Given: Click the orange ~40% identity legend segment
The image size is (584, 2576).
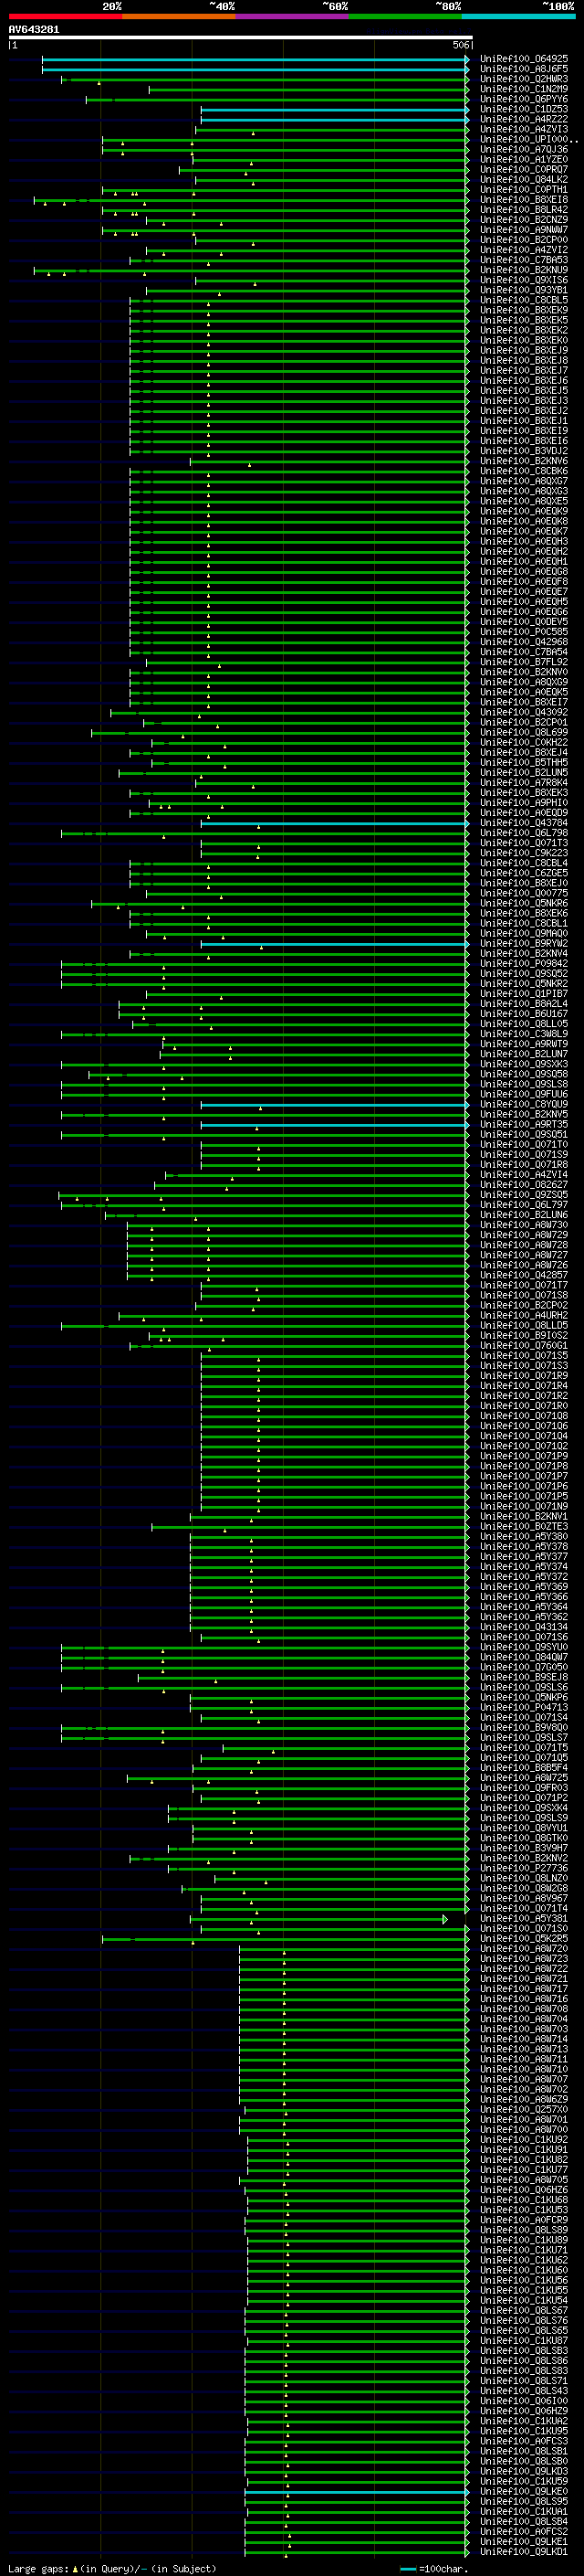Looking at the screenshot, I should coord(179,17).
